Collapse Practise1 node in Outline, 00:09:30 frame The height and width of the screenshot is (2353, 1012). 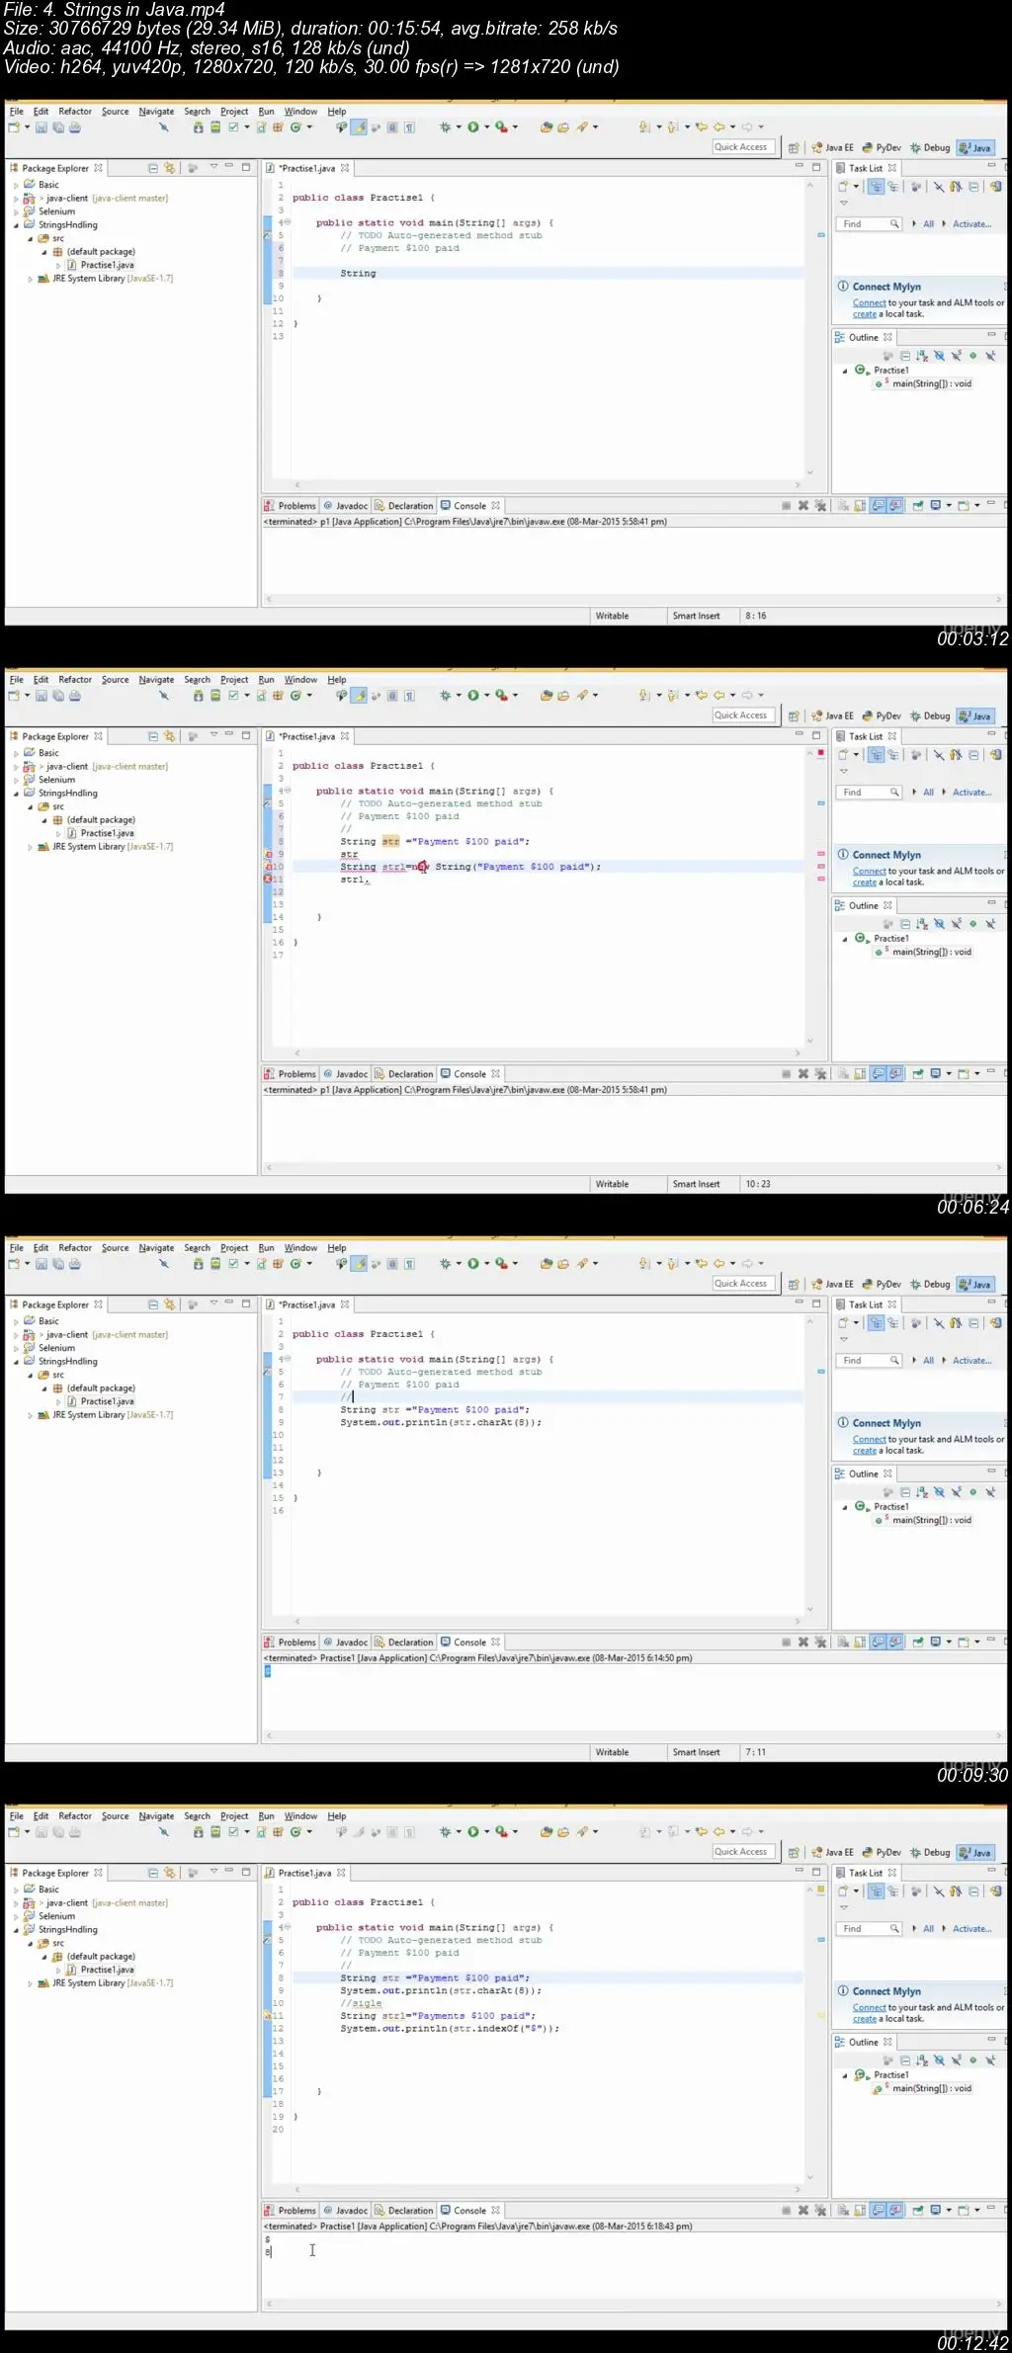[844, 1508]
